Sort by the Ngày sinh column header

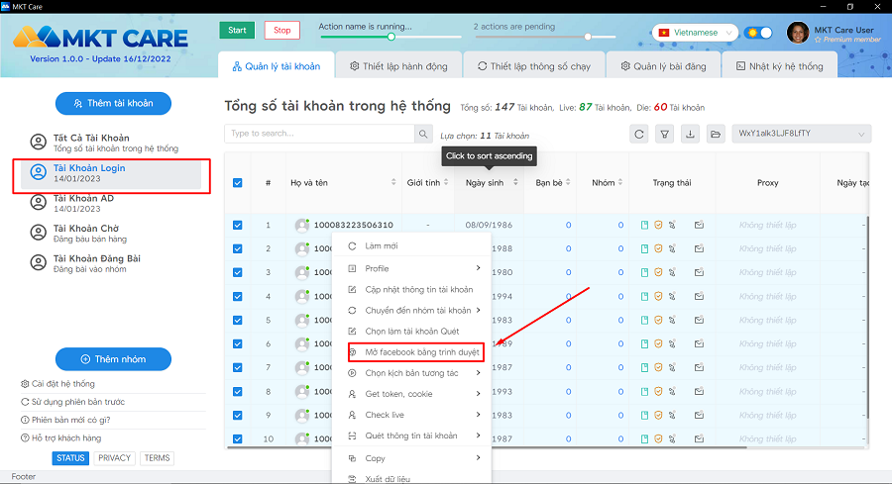(490, 183)
